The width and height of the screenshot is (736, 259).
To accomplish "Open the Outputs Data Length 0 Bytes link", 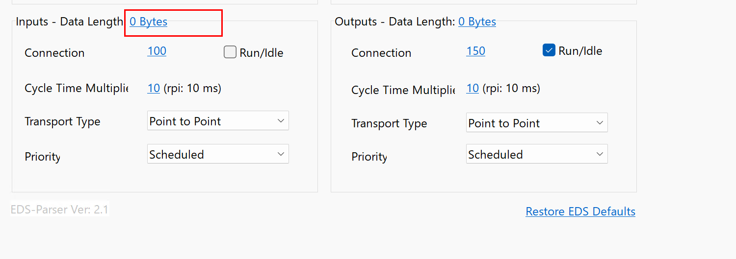I will coord(477,22).
